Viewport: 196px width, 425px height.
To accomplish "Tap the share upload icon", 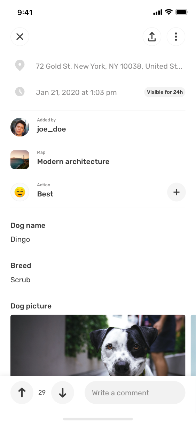I will tap(152, 37).
